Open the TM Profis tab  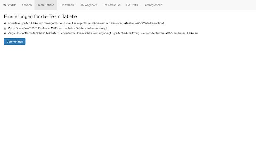132,5
